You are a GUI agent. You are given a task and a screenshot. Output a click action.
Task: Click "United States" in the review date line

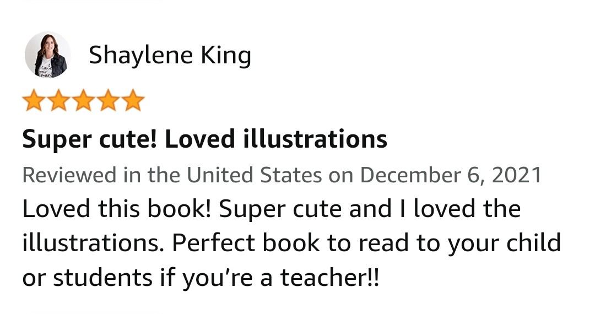point(254,175)
